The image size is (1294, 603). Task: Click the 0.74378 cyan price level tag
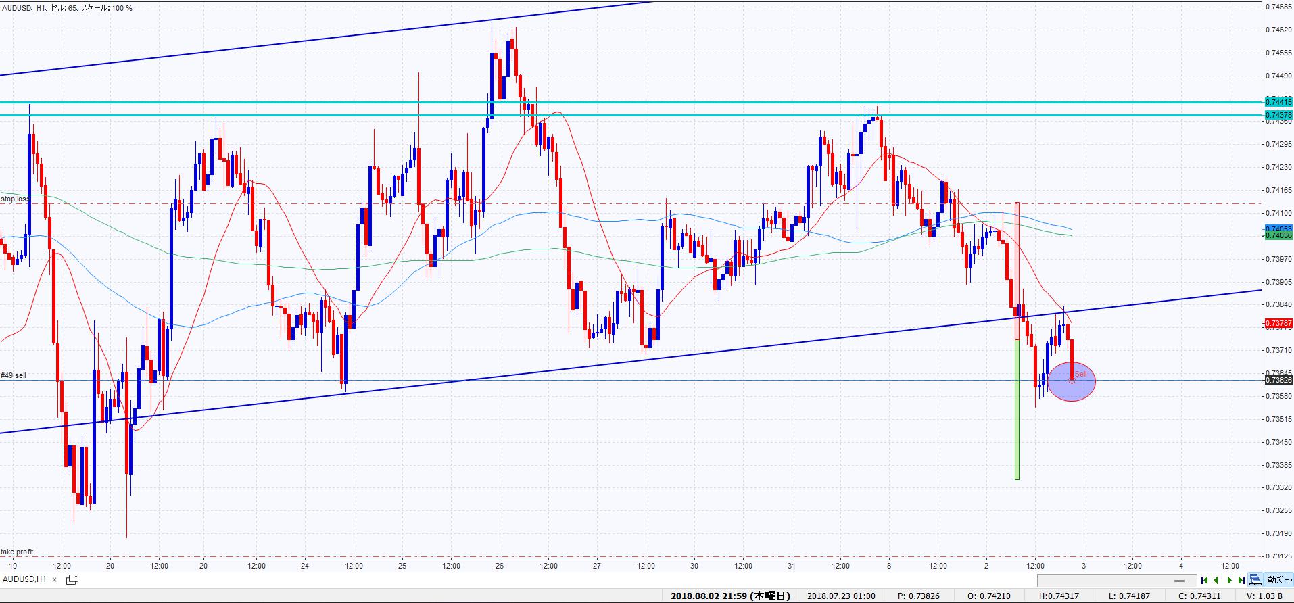1278,116
